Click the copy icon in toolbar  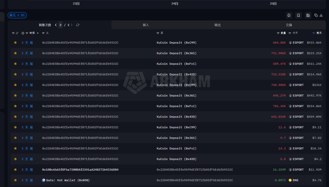click(316, 15)
